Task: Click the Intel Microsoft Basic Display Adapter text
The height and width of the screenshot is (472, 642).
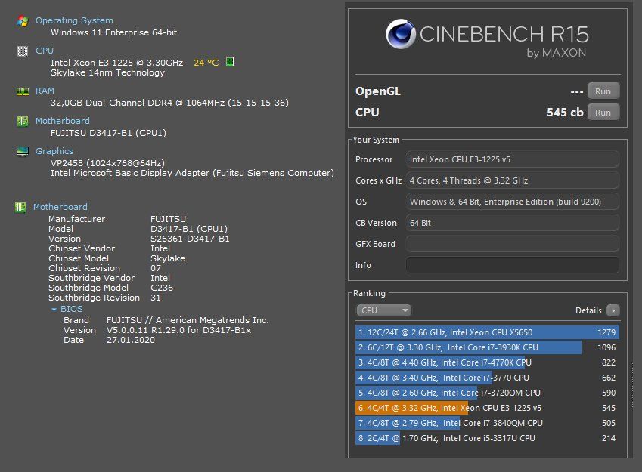Action: pyautogui.click(x=192, y=173)
